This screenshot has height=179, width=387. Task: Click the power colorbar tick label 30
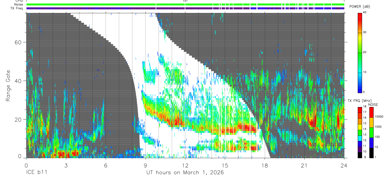coord(365,33)
